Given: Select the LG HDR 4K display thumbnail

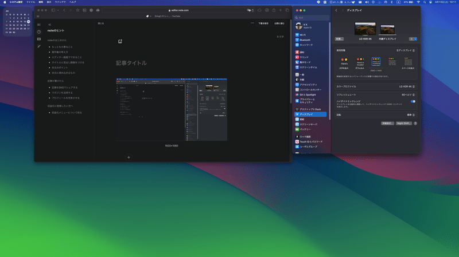Looking at the screenshot, I should (x=365, y=29).
